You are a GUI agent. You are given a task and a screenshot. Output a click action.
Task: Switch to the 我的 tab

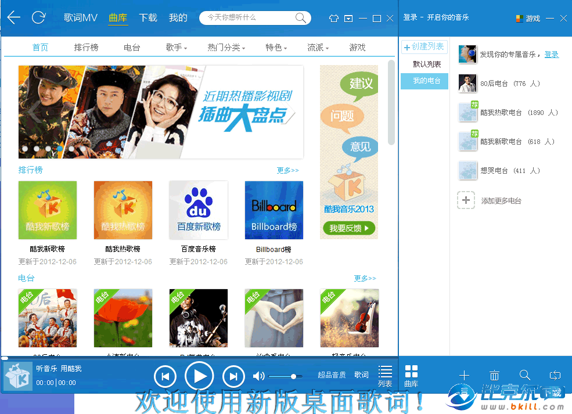[x=178, y=17]
